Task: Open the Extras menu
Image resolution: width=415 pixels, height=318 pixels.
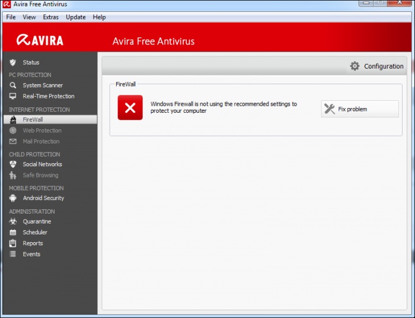Action: (x=50, y=17)
